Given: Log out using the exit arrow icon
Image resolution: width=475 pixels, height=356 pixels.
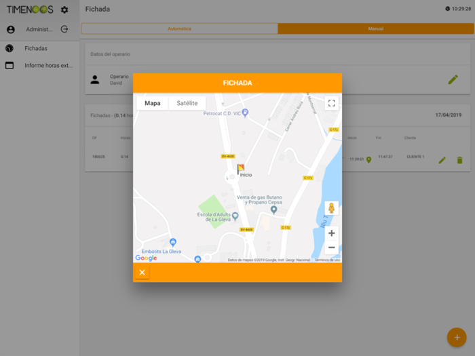Looking at the screenshot, I should [x=64, y=29].
